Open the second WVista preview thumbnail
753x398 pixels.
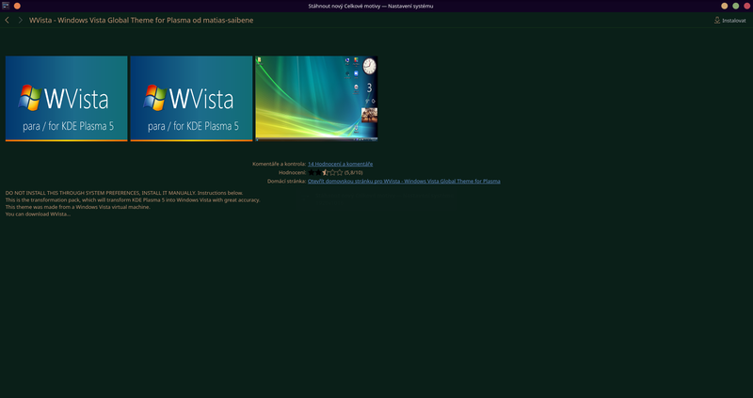(x=191, y=99)
